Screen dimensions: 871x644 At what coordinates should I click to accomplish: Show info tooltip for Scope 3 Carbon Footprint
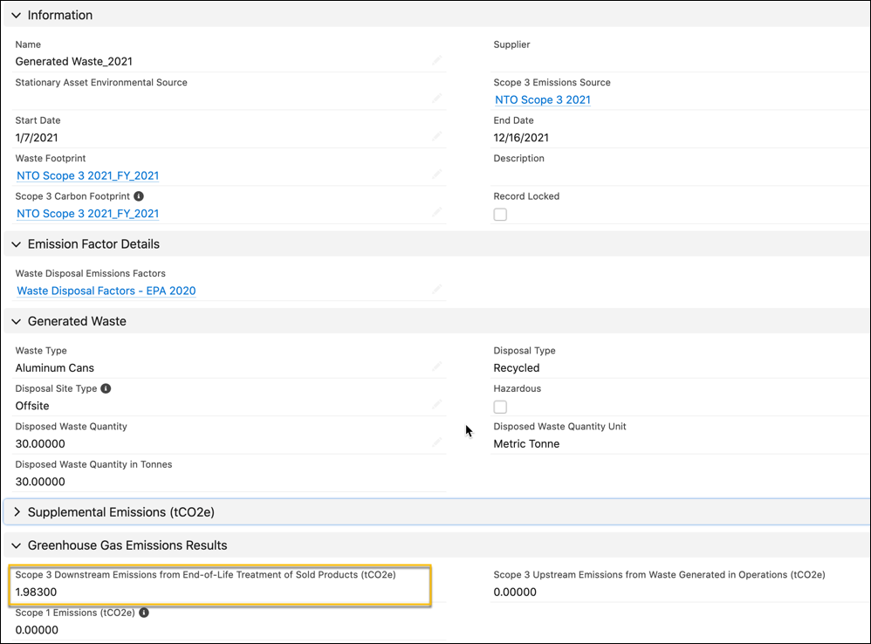(139, 196)
